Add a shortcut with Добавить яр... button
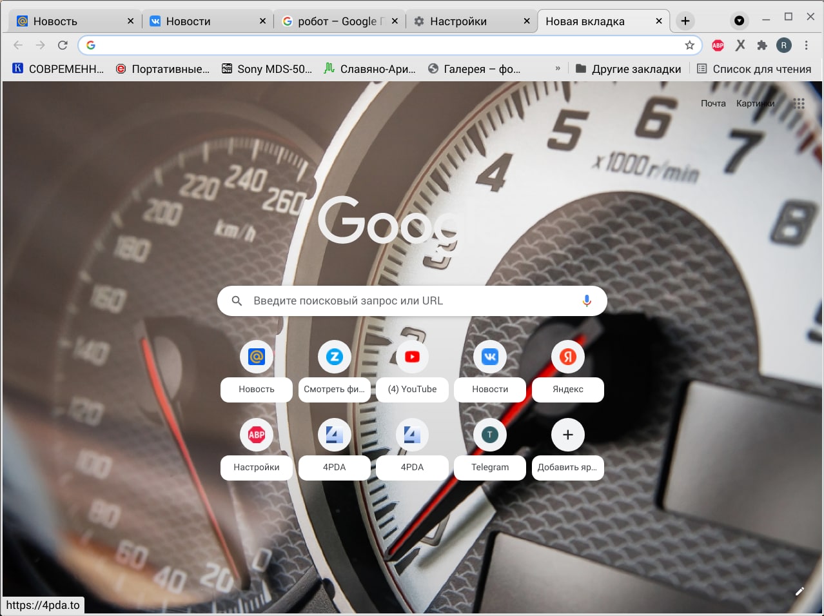Viewport: 824px width, 616px height. pos(568,435)
